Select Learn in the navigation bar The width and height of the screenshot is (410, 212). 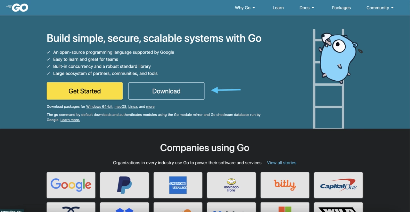(x=278, y=8)
